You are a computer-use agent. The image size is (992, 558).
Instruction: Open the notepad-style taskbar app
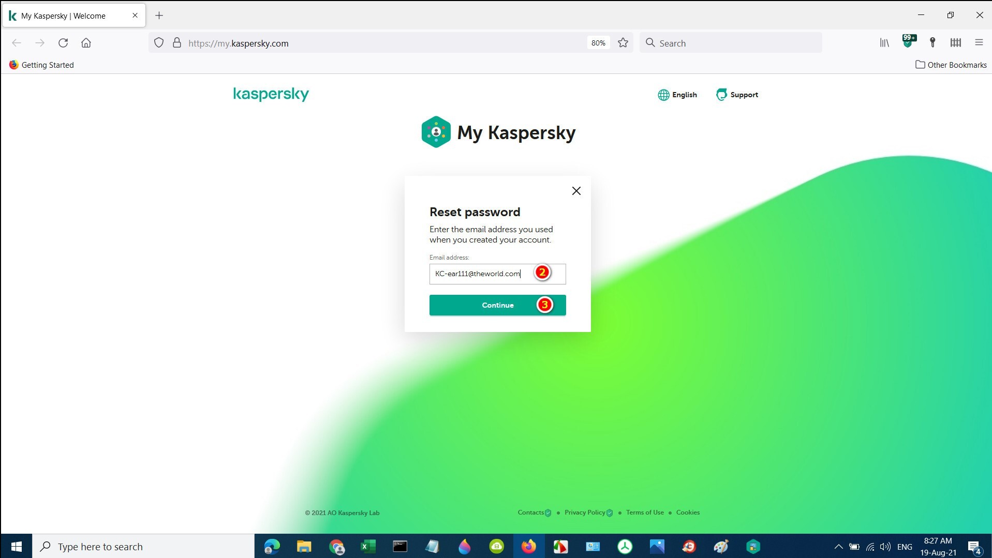pyautogui.click(x=432, y=547)
